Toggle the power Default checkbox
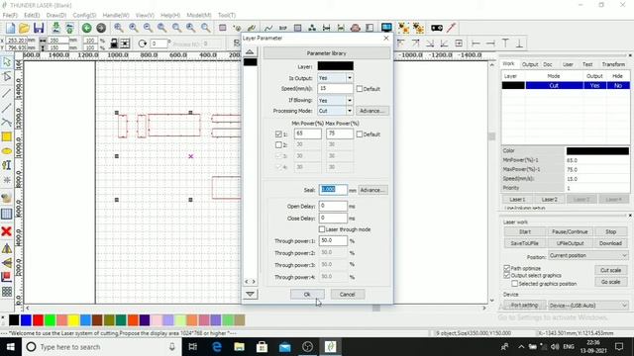634x356 pixels. pyautogui.click(x=360, y=134)
